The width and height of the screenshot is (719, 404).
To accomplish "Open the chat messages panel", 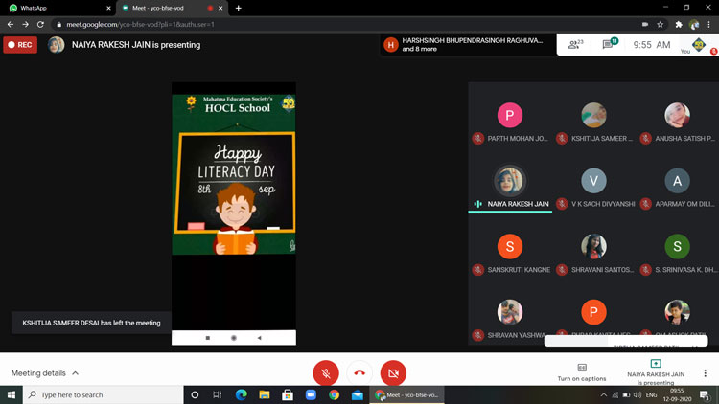I will coord(609,44).
